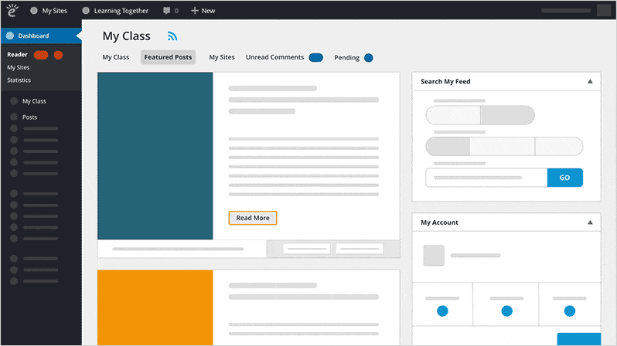The image size is (617, 346).
Task: Click the middle blue dot in My Account
Action: [507, 311]
